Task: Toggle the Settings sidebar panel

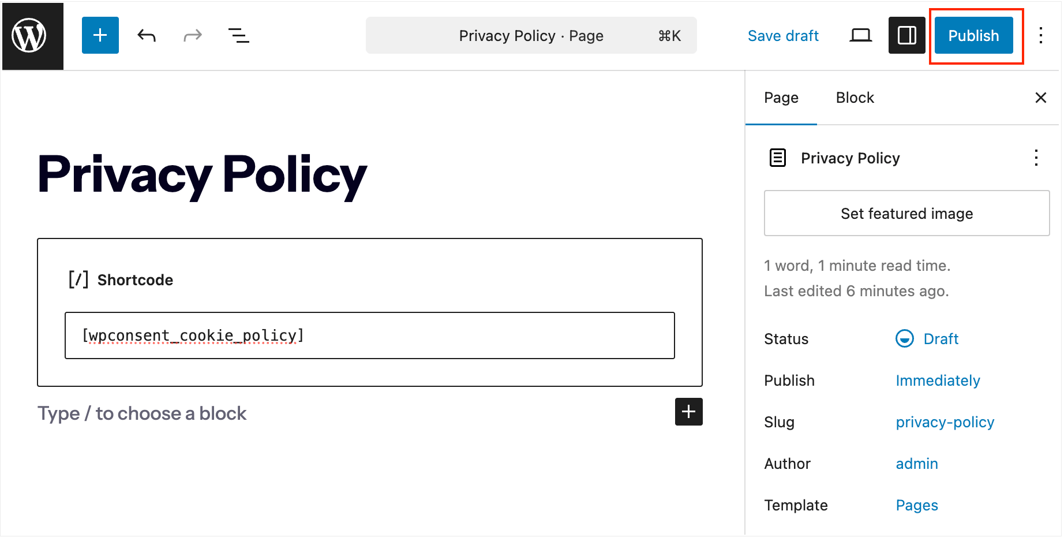Action: click(906, 35)
